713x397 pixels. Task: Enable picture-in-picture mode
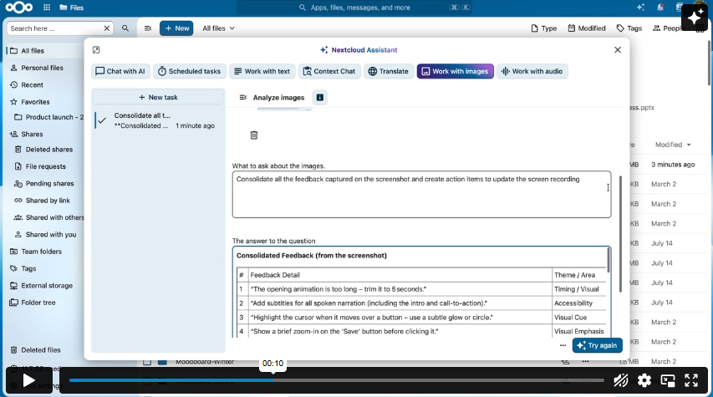click(668, 380)
